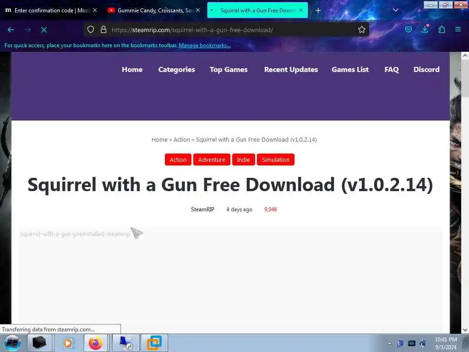Switch to Enter confirmation code tab
The width and height of the screenshot is (469, 352).
[x=50, y=11]
